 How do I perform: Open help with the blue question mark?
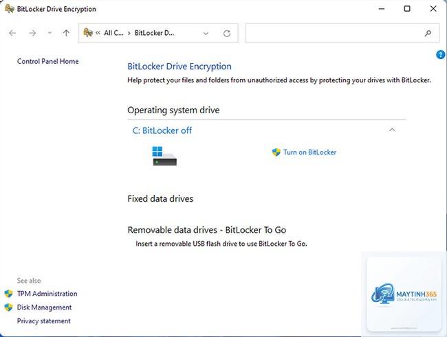click(x=441, y=54)
